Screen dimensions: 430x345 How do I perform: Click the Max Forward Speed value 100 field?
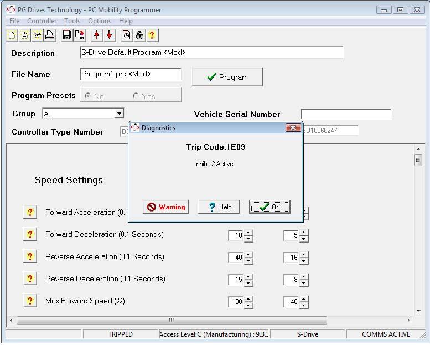click(x=236, y=302)
